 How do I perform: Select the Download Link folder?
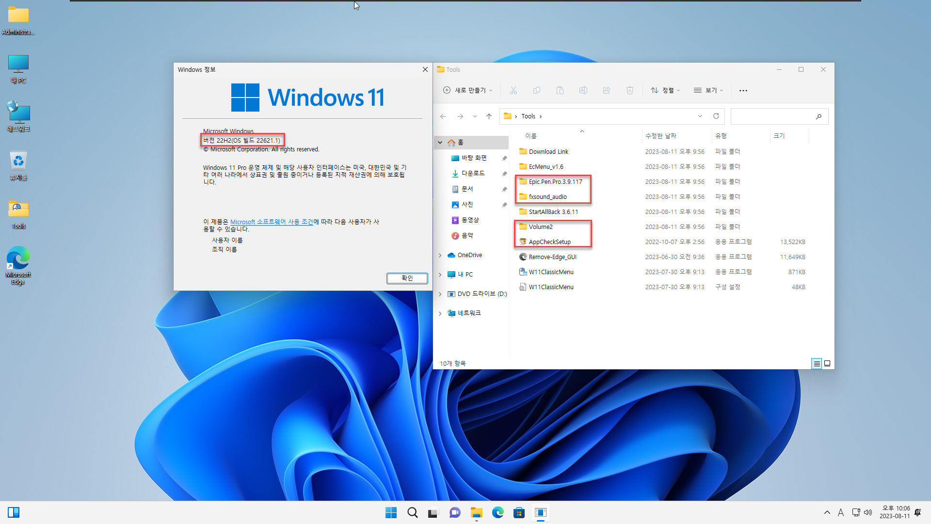pos(548,151)
